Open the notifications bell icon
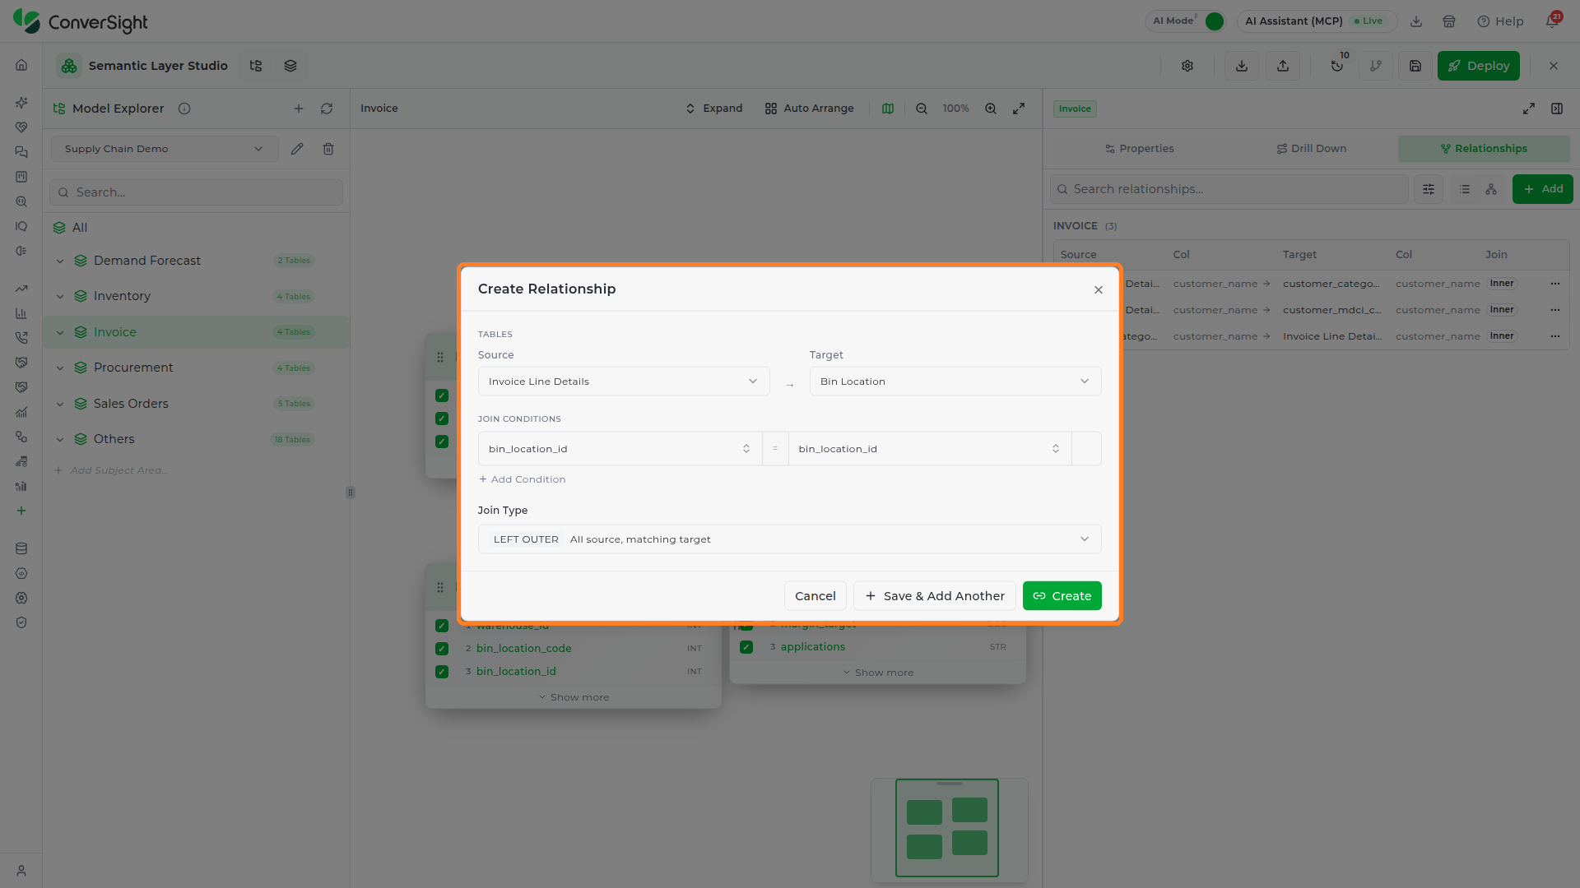The image size is (1580, 888). point(1552,21)
